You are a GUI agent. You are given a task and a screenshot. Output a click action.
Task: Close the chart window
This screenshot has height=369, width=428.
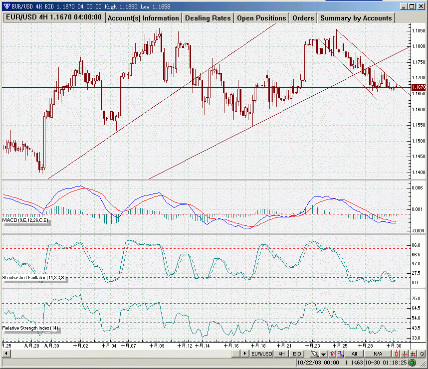pyautogui.click(x=421, y=6)
